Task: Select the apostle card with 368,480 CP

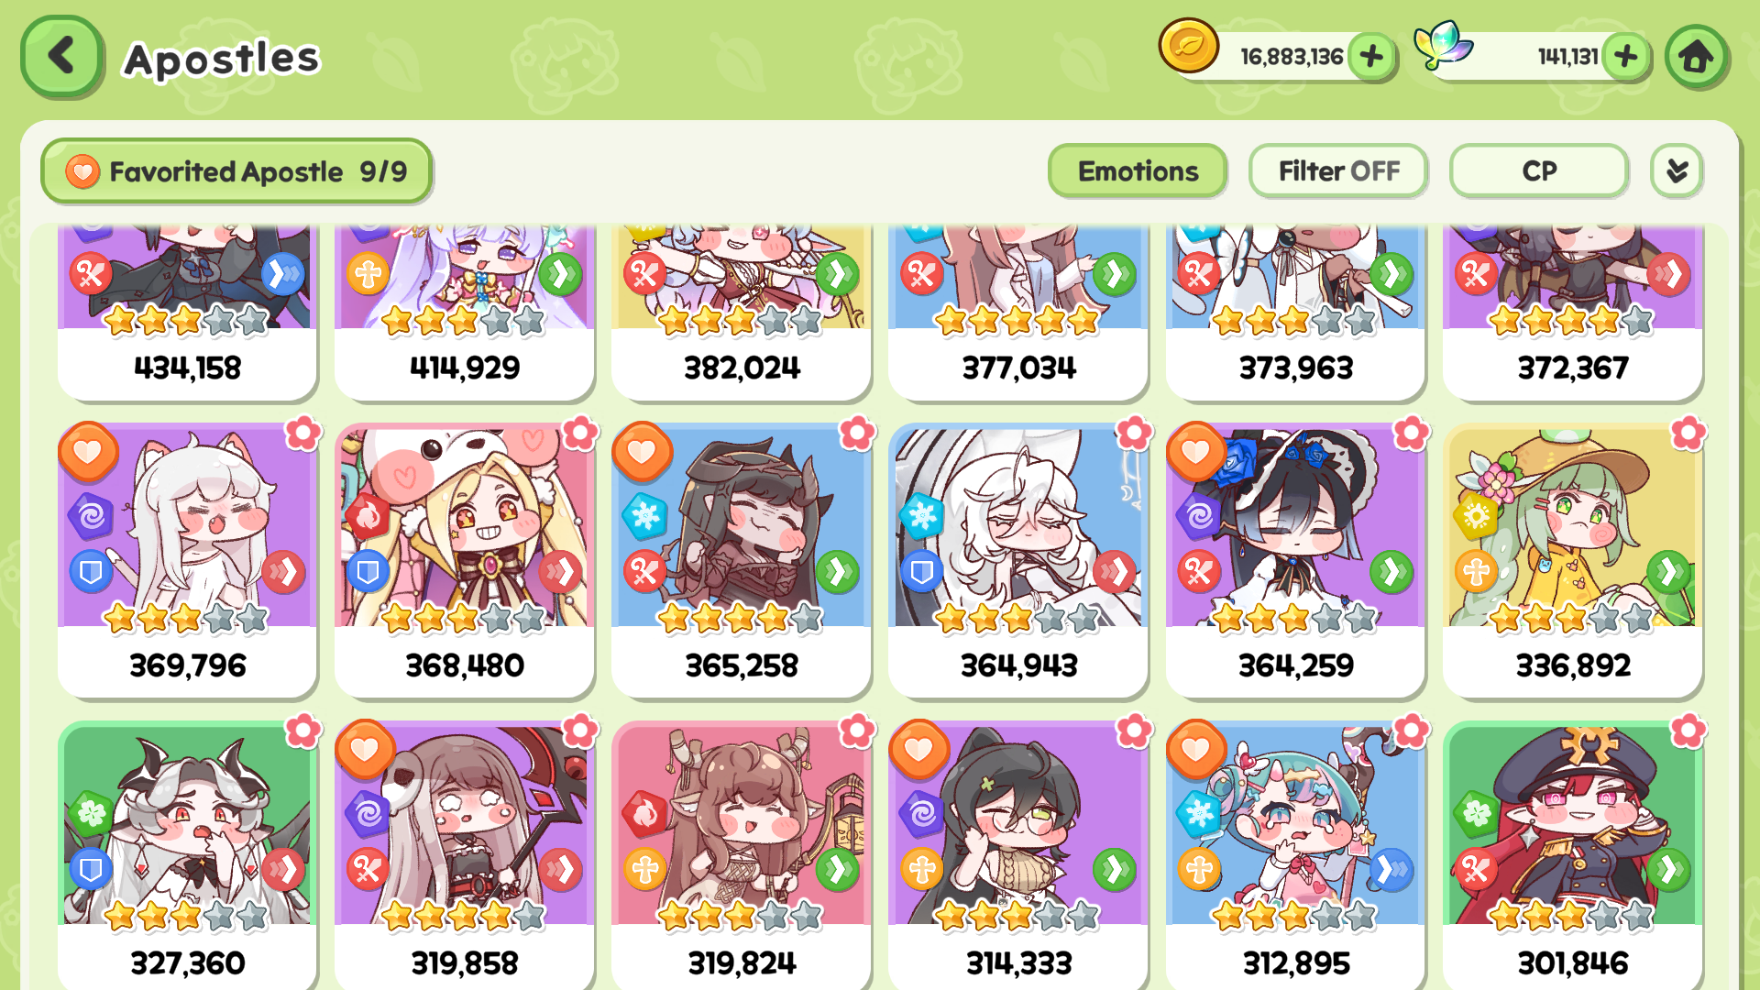Action: coord(465,560)
